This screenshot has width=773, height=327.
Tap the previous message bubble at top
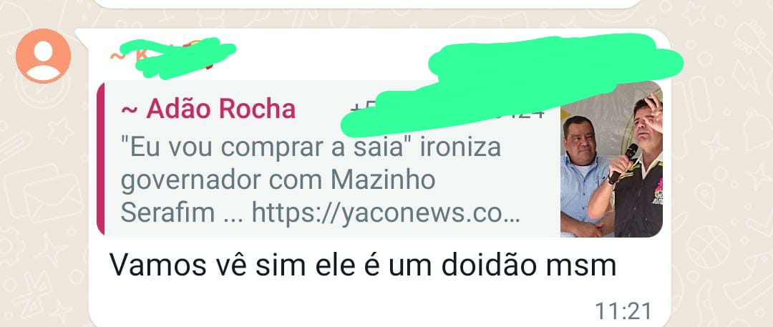click(x=367, y=4)
